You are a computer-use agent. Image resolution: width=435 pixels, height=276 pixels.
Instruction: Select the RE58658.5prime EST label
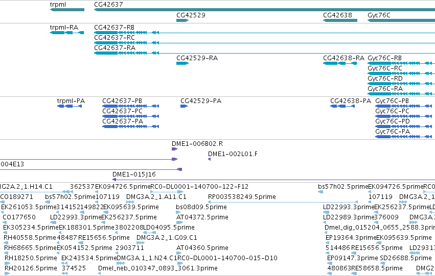(377, 268)
